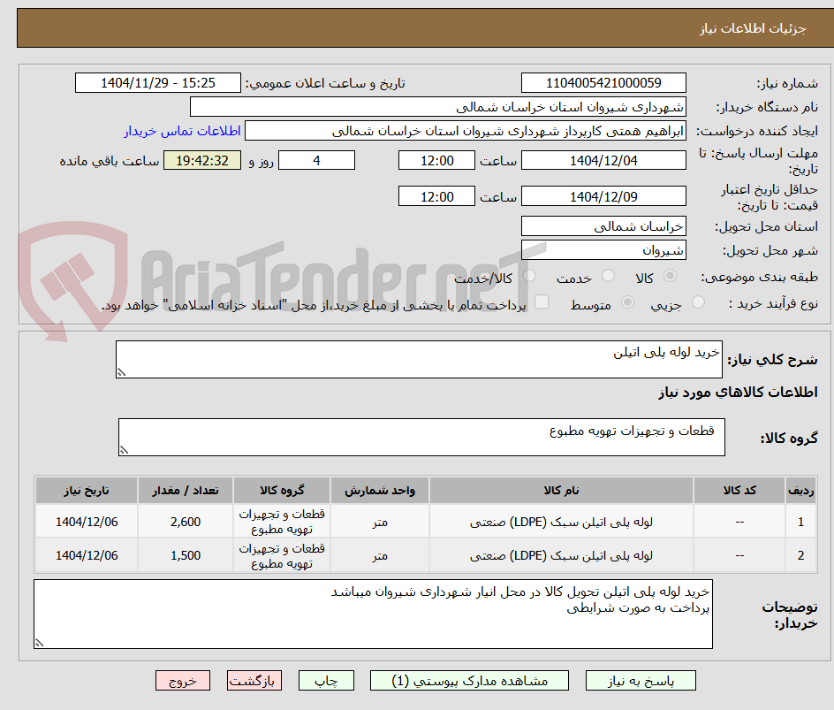Select the کالا/خدمت radio button
The height and width of the screenshot is (710, 834).
tap(529, 276)
